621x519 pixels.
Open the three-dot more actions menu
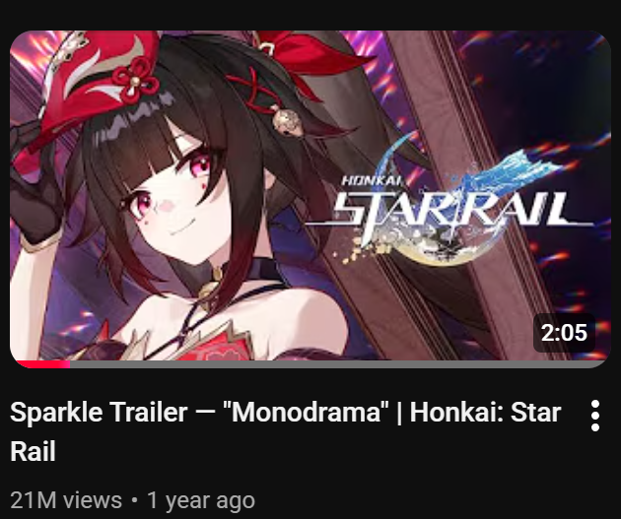[x=594, y=416]
